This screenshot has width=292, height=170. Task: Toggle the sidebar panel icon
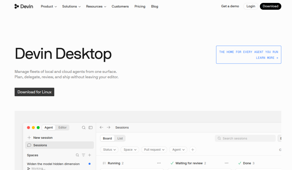click(91, 128)
